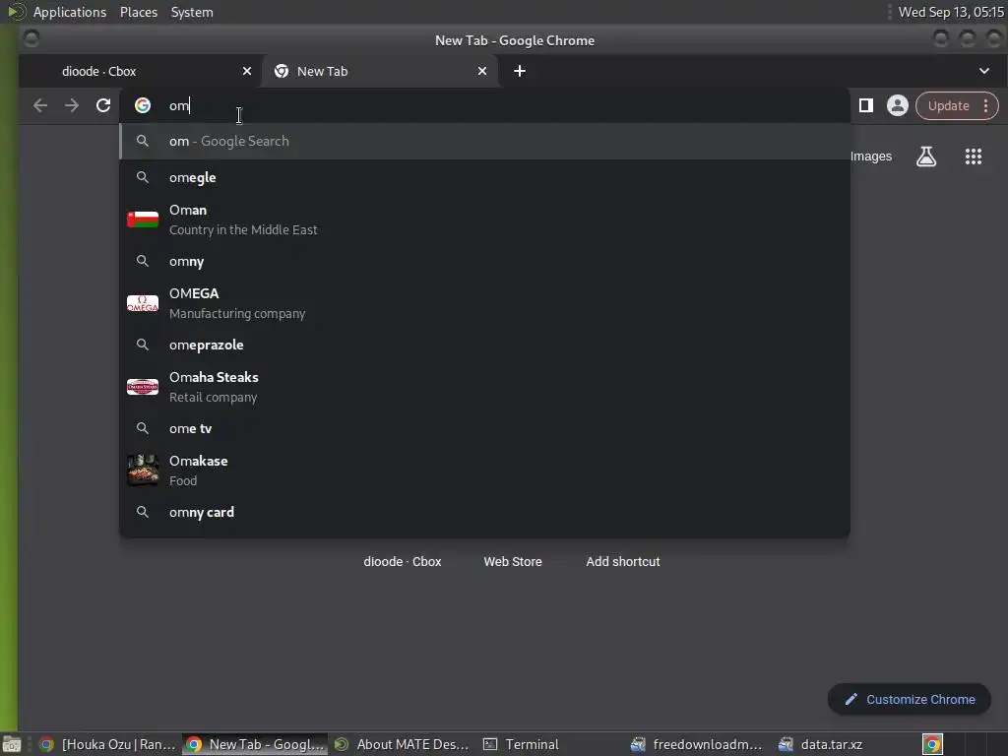
Task: Choose OMEGA Manufacturing company suggestion
Action: coord(484,303)
